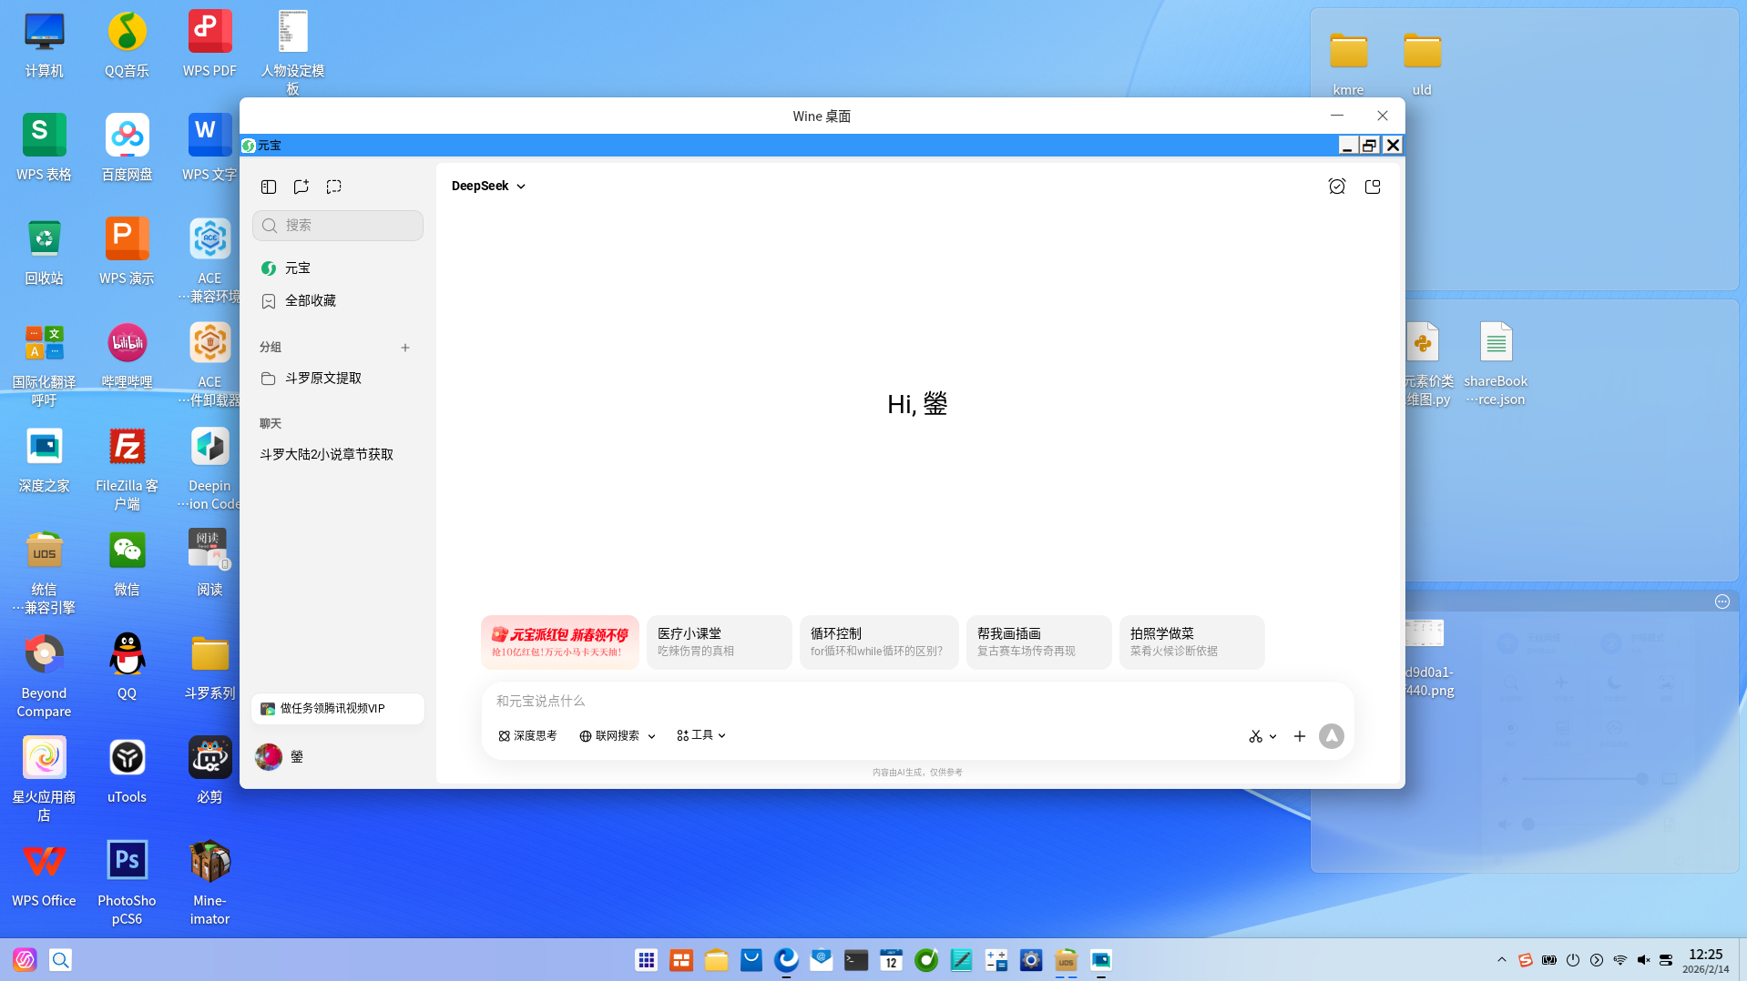Open the calendar app in taskbar
Image resolution: width=1747 pixels, height=981 pixels.
(x=891, y=960)
